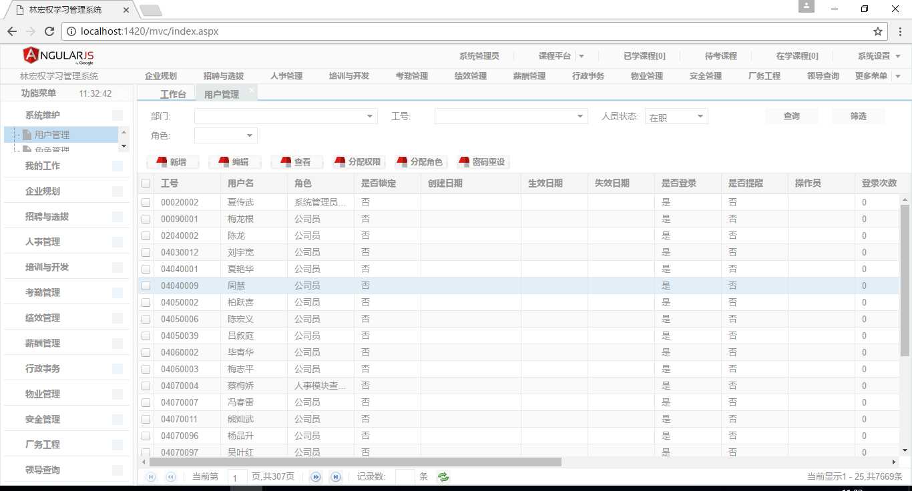Open the 人员状态 dropdown showing 在职
The width and height of the screenshot is (912, 491).
[x=676, y=117]
